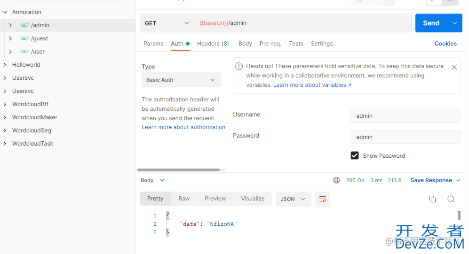This screenshot has height=254, width=469.
Task: Switch to the Settings tab
Action: pyautogui.click(x=322, y=44)
